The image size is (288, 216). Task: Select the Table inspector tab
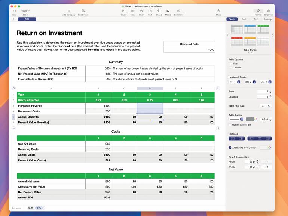(232, 19)
